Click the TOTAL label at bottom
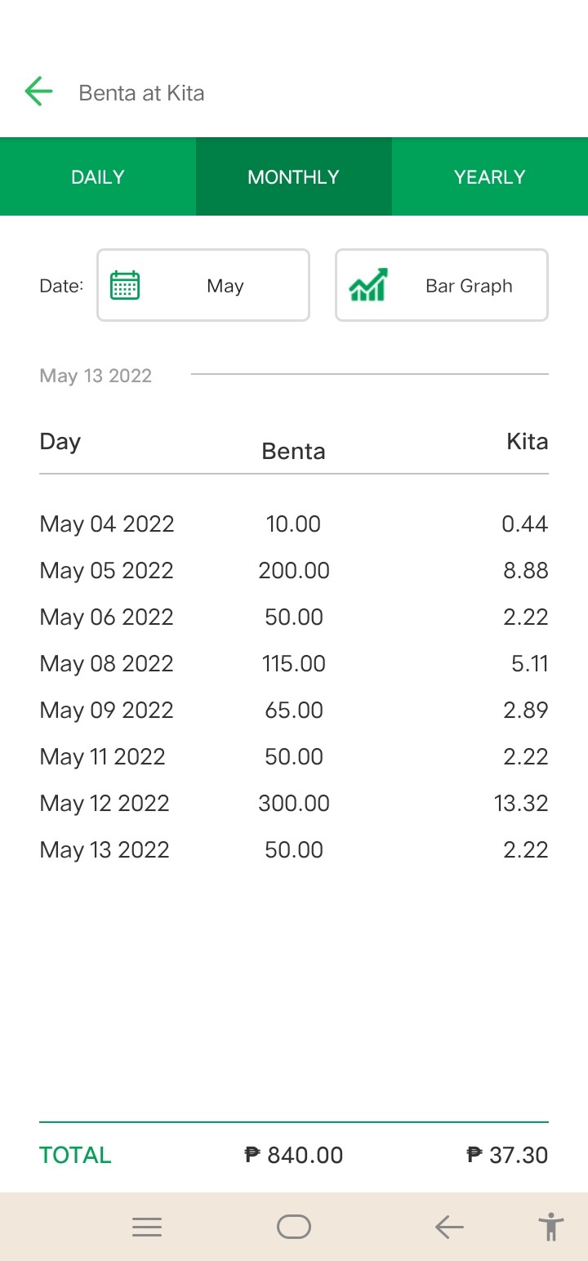This screenshot has width=588, height=1261. 75,1155
